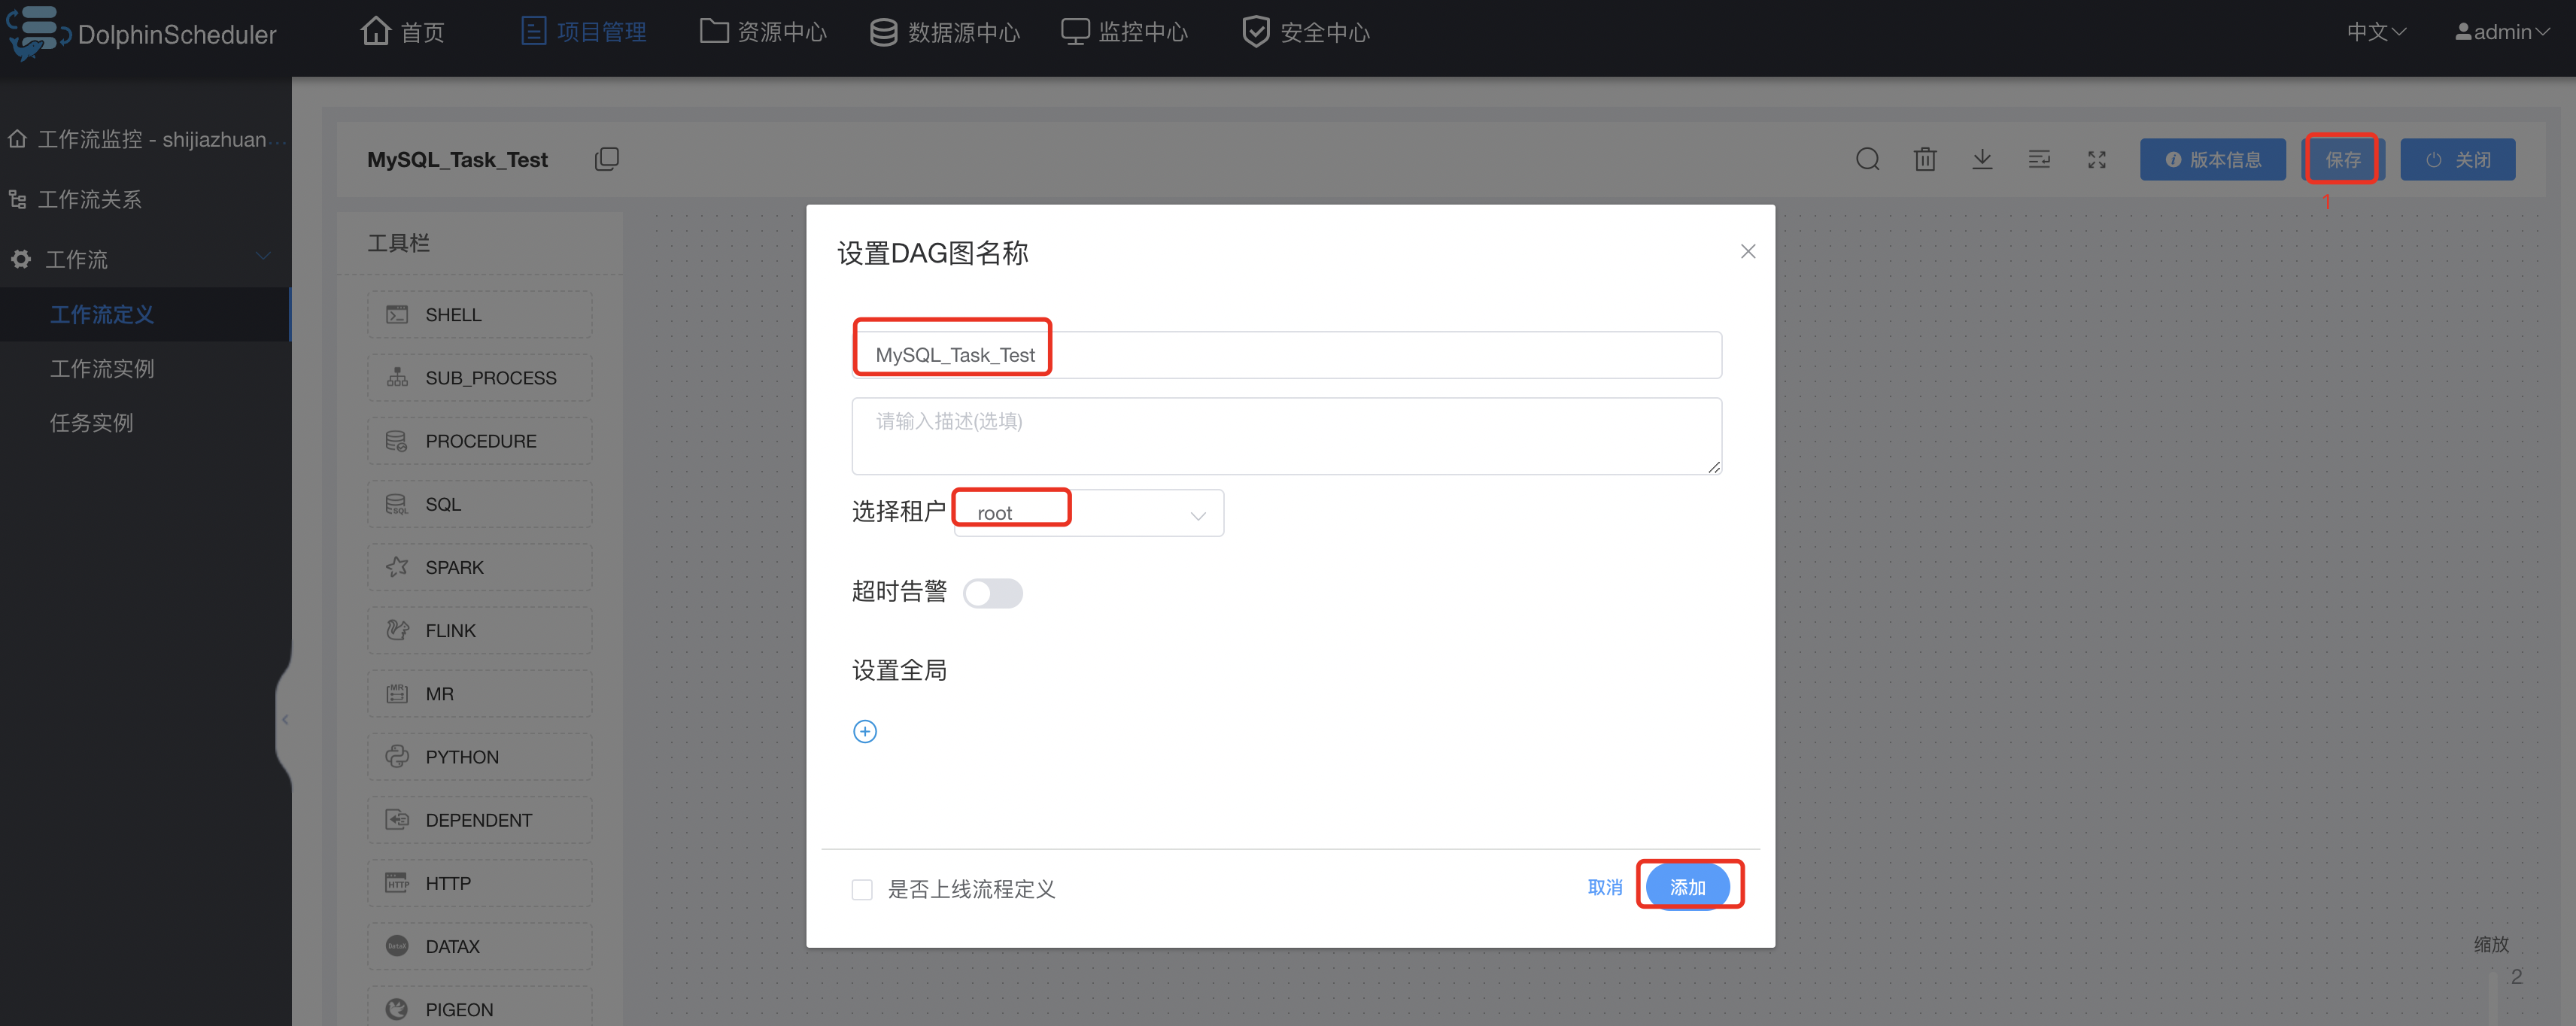This screenshot has height=1026, width=2576.
Task: Go to 工作流实例 in sidebar
Action: pos(102,369)
